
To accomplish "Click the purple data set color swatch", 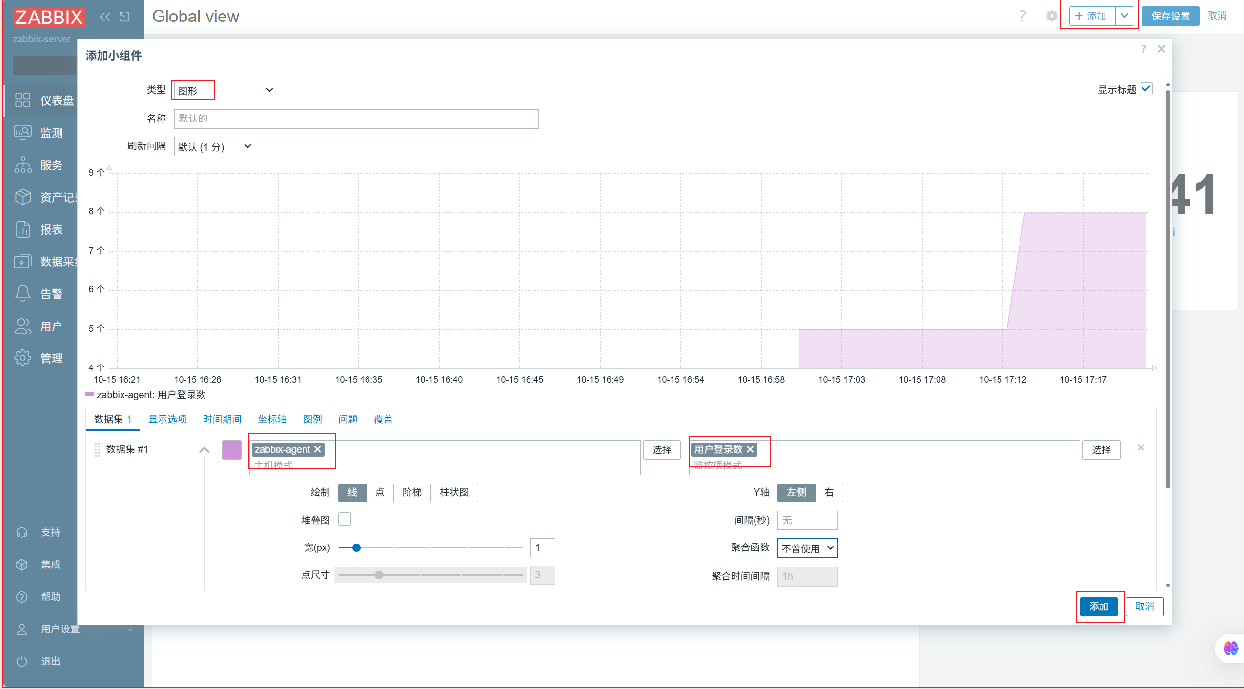I will 231,449.
